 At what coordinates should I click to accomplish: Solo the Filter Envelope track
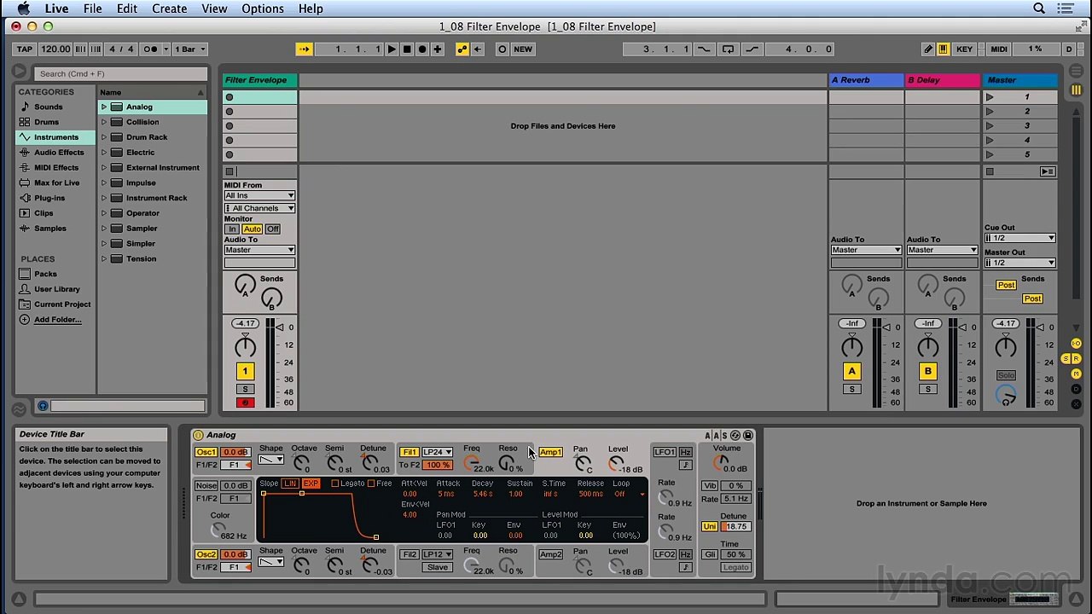tap(245, 390)
